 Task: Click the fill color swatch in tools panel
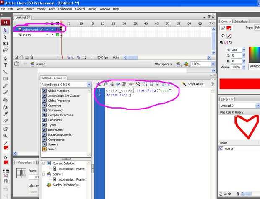coord(6,163)
